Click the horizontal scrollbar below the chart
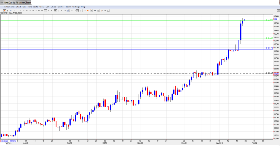The image size is (280, 157). point(44,145)
